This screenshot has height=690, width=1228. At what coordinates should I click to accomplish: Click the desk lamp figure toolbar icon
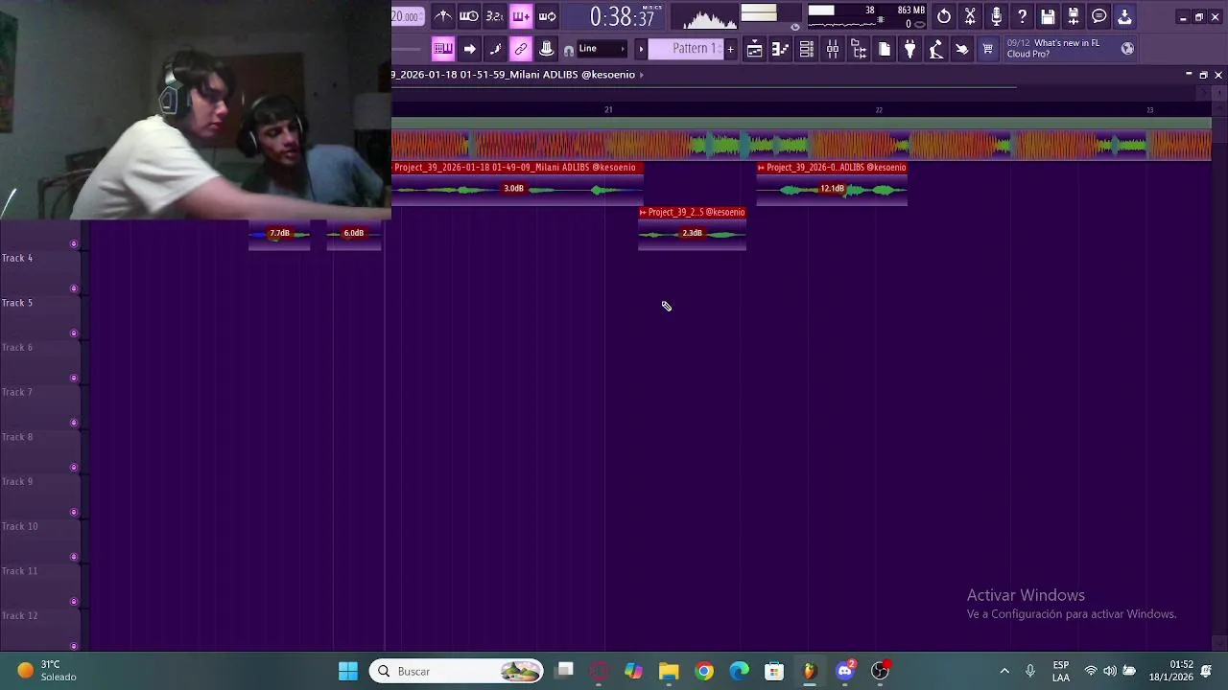tap(936, 49)
